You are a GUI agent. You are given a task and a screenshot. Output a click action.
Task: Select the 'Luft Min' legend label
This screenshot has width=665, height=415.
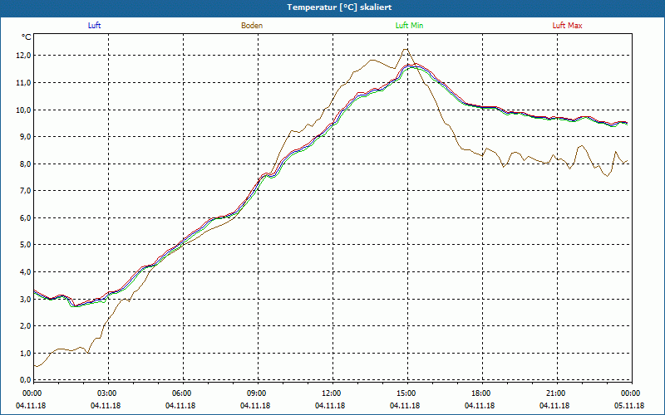pos(409,26)
